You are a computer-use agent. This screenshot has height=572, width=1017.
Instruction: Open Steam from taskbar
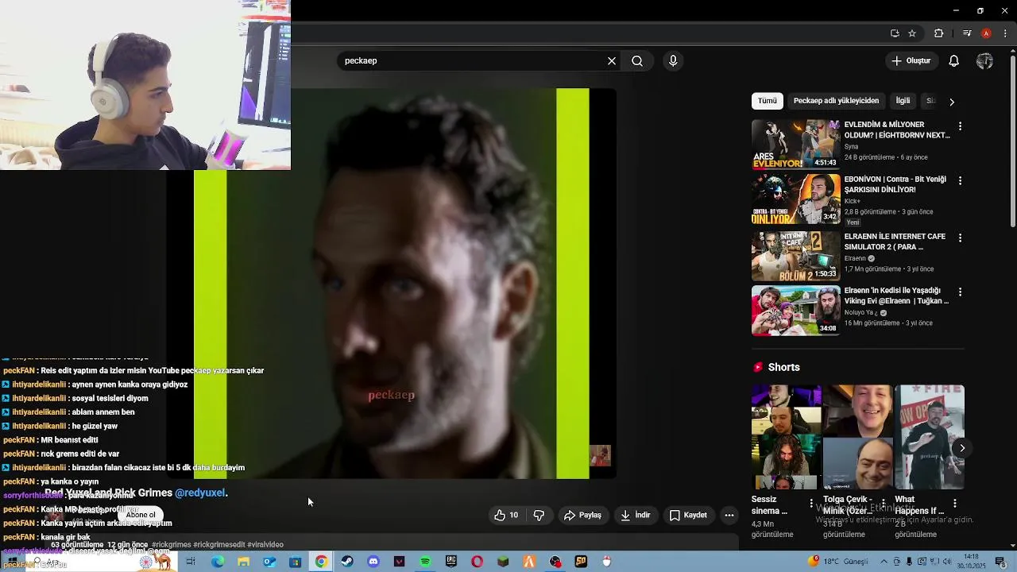coord(347,562)
